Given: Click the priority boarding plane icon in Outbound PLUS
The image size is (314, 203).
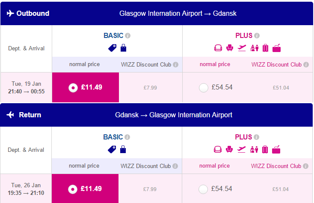Looking at the screenshot, I should click(x=242, y=48).
